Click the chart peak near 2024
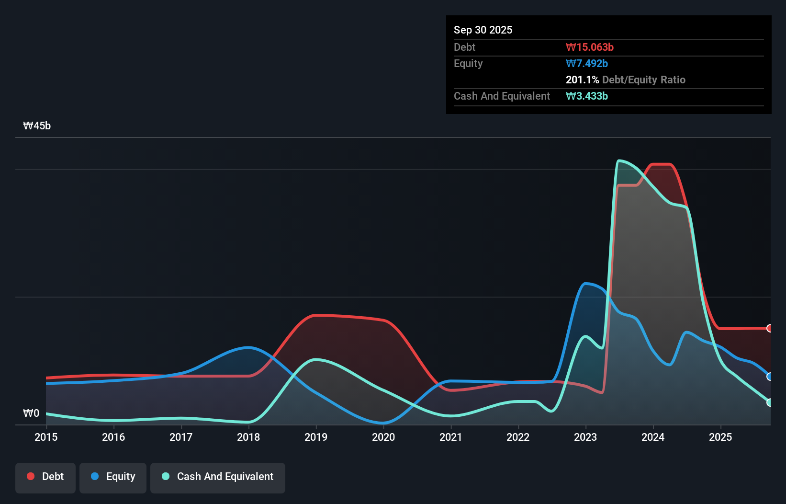This screenshot has height=504, width=786. point(661,165)
